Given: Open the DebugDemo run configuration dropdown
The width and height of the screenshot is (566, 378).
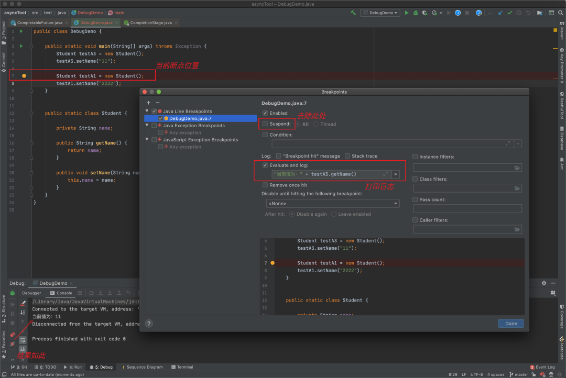Looking at the screenshot, I should tap(380, 13).
